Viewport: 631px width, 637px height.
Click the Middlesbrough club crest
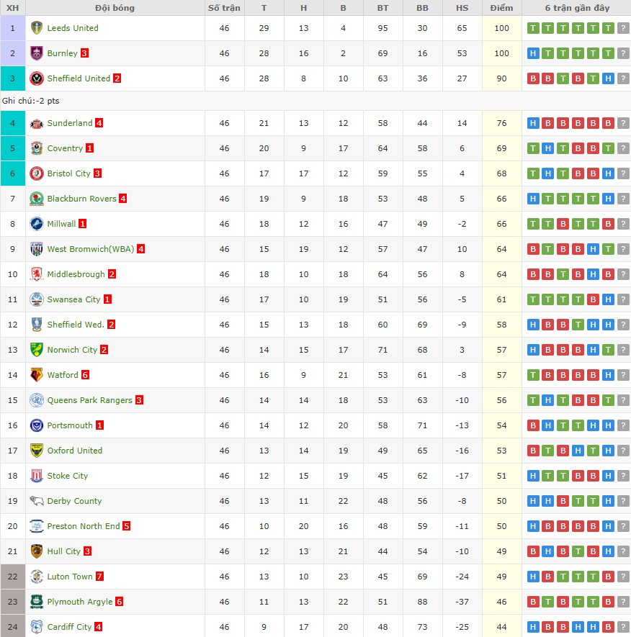click(x=37, y=274)
